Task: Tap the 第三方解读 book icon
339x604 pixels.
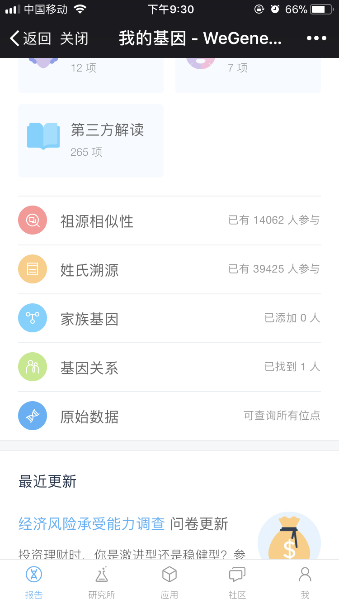Action: [x=43, y=136]
